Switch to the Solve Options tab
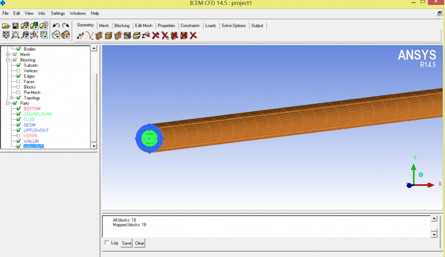The width and height of the screenshot is (445, 257). 234,26
